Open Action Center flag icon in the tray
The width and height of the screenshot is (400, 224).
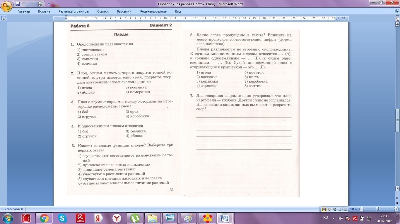pos(348,218)
